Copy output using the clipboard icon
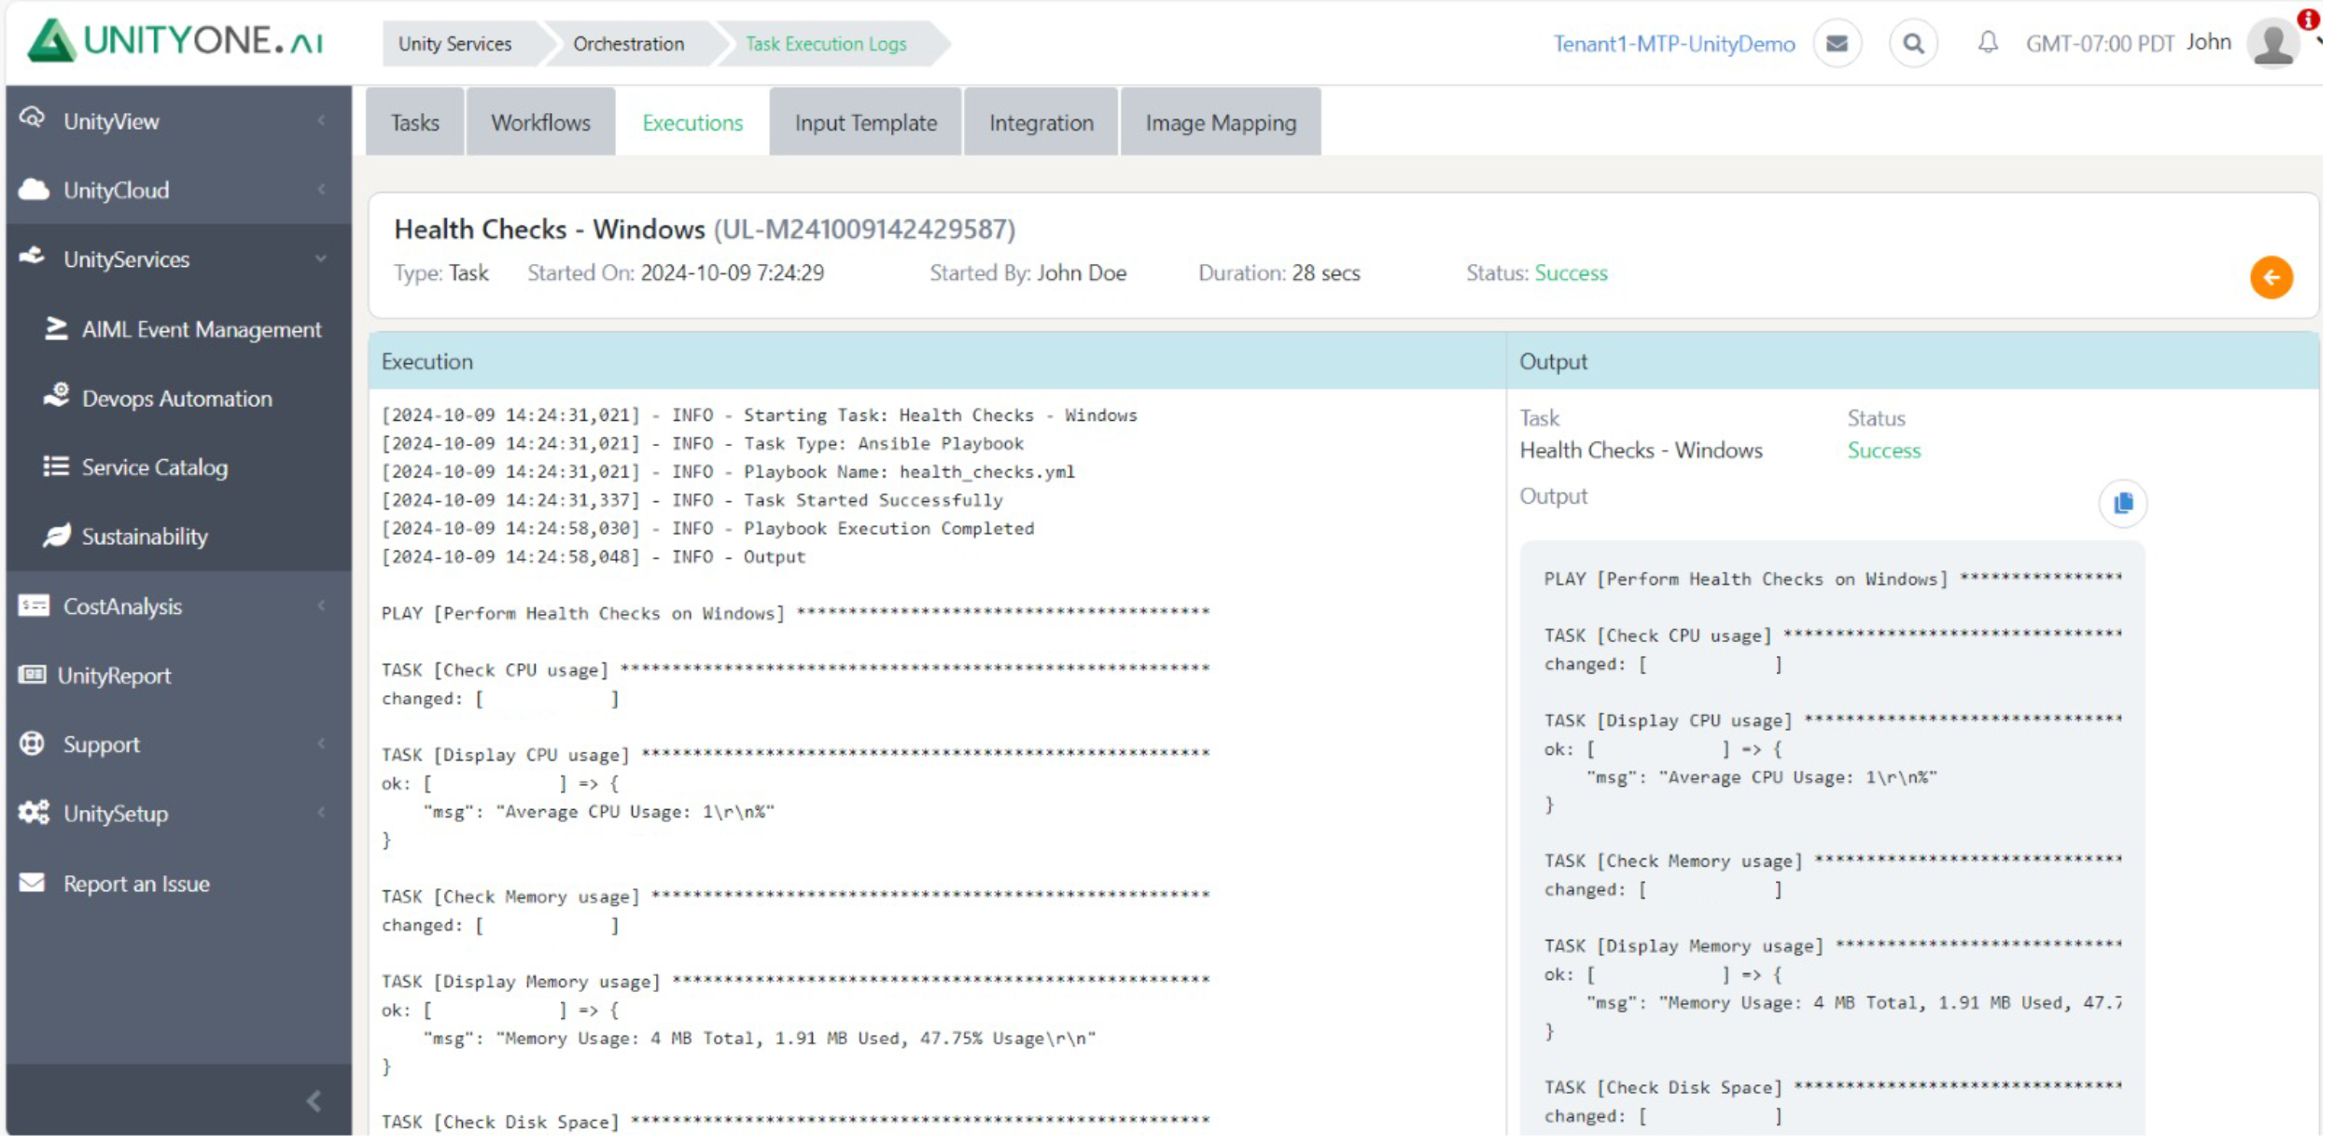Image resolution: width=2333 pixels, height=1145 pixels. (x=2123, y=504)
